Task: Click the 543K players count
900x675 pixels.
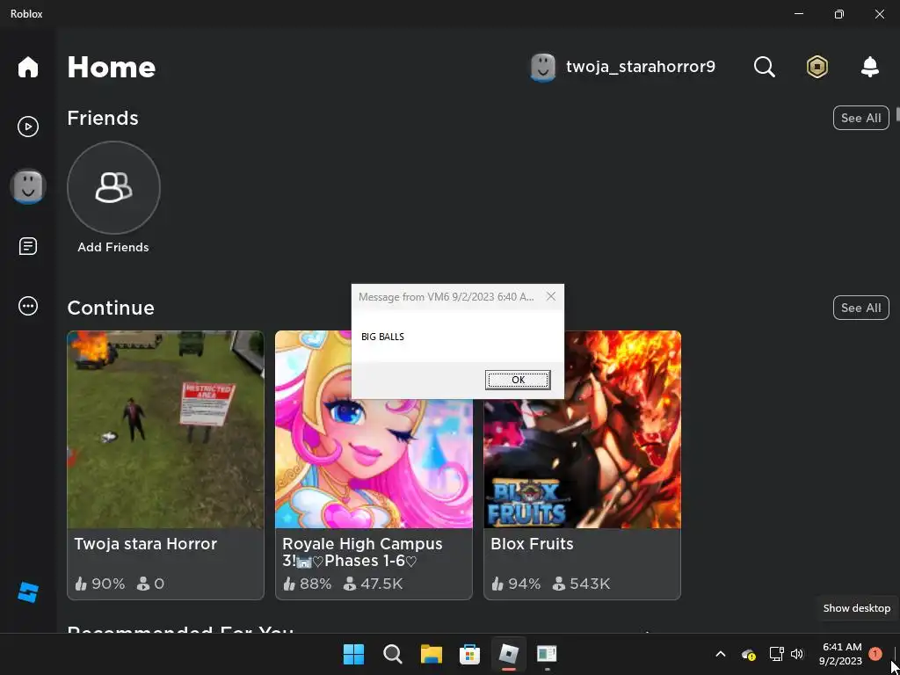Action: (x=582, y=584)
